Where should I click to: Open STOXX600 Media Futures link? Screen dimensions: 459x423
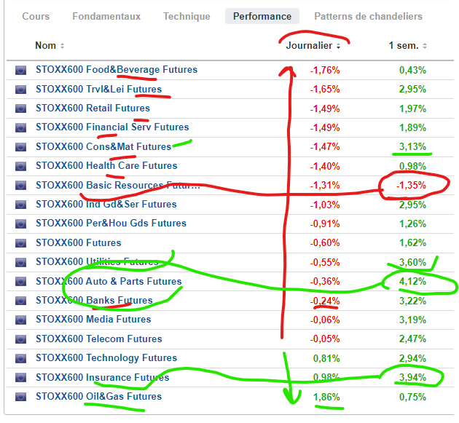pyautogui.click(x=93, y=319)
